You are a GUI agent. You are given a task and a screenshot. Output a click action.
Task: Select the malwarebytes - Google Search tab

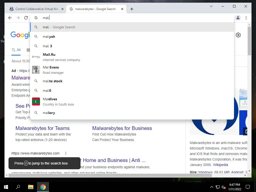[96, 9]
